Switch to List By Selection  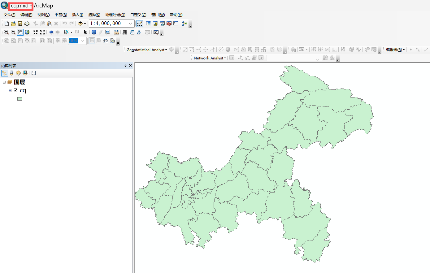tap(25, 73)
